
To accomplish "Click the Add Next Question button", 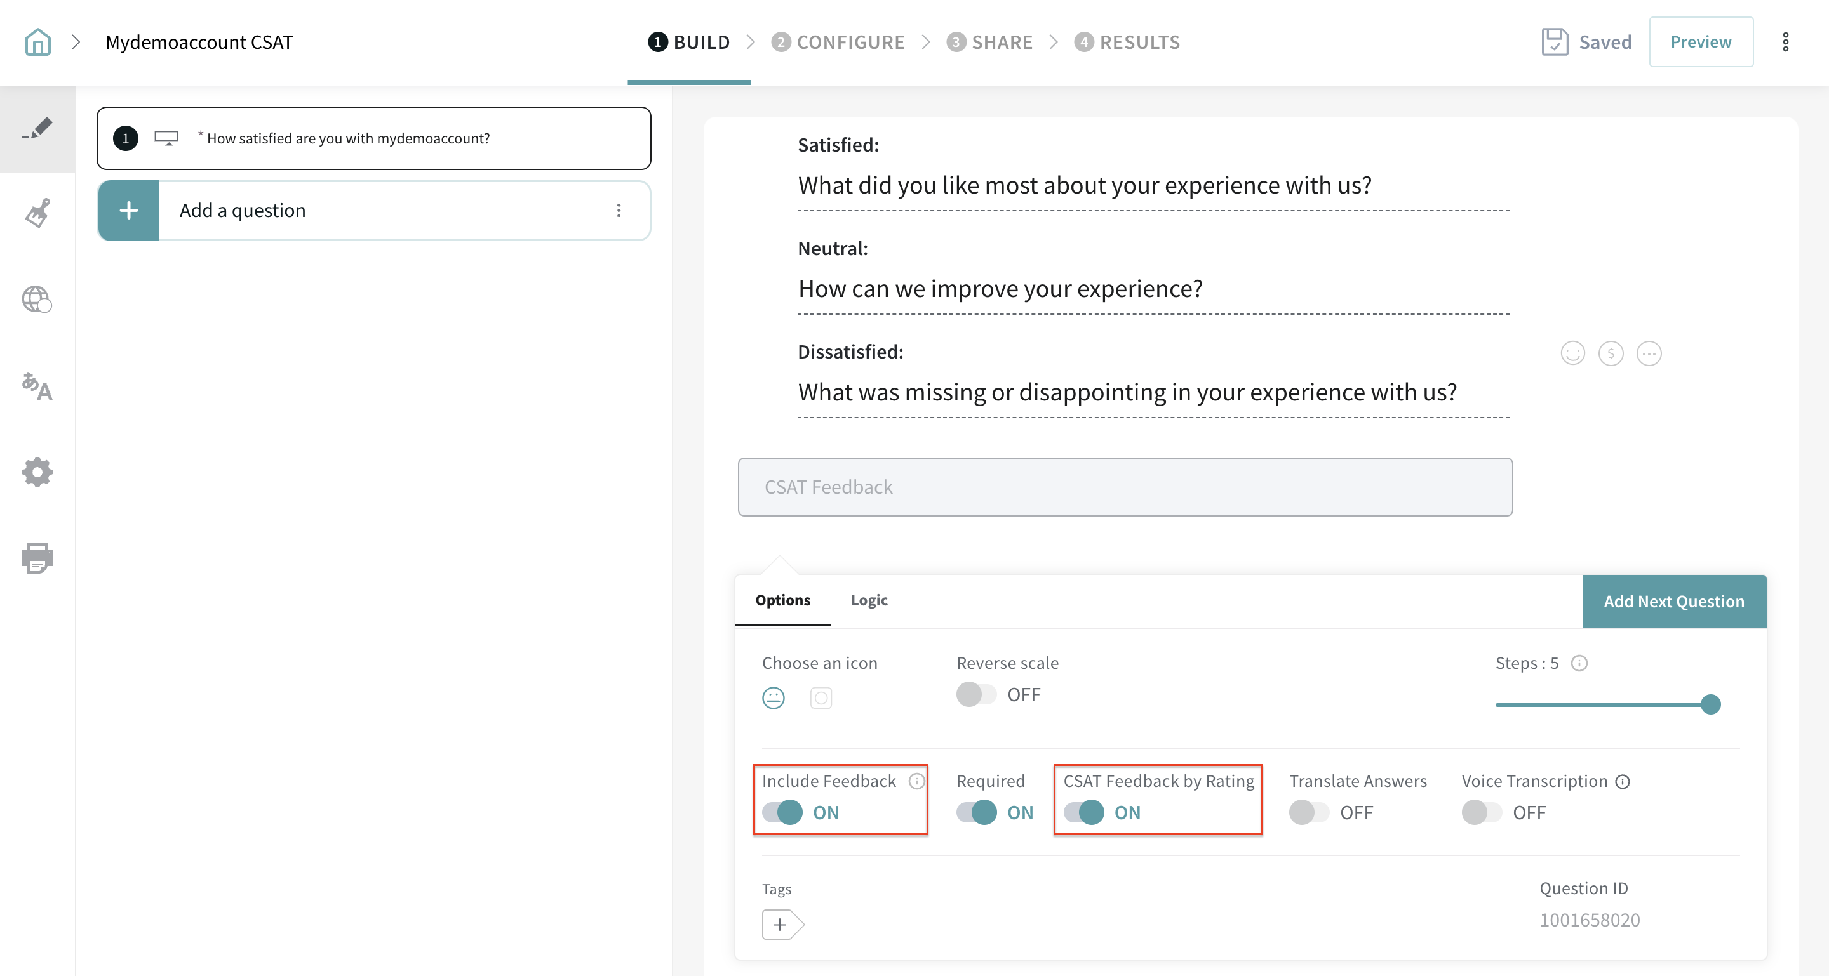I will (x=1673, y=602).
